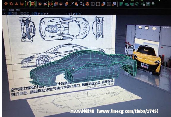Select the Multi-Cut knife tool icon
This screenshot has height=117, width=171.
72,4
